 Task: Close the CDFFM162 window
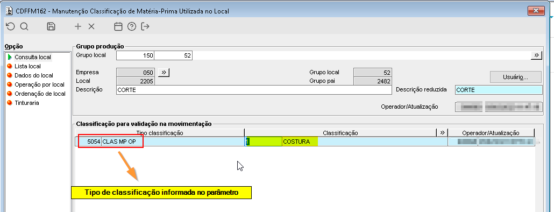pos(536,11)
